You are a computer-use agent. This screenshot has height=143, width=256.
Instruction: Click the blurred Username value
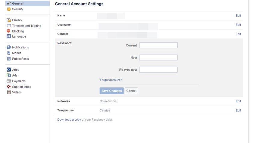tap(128, 26)
